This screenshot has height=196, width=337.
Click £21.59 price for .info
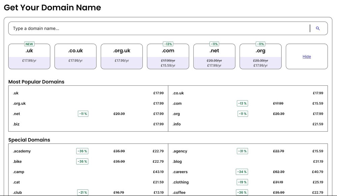(x=318, y=124)
